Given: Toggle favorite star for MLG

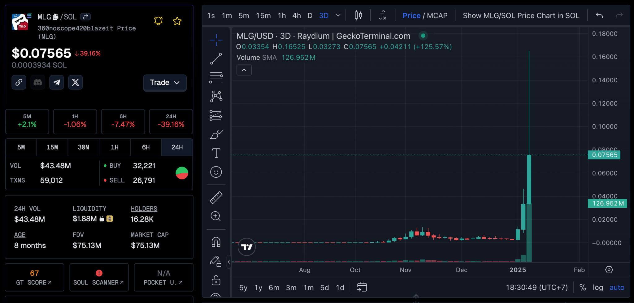Looking at the screenshot, I should coord(177,21).
